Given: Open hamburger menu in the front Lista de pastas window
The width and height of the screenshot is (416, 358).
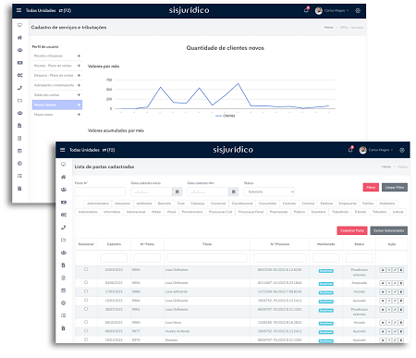Looking at the screenshot, I should pos(62,150).
